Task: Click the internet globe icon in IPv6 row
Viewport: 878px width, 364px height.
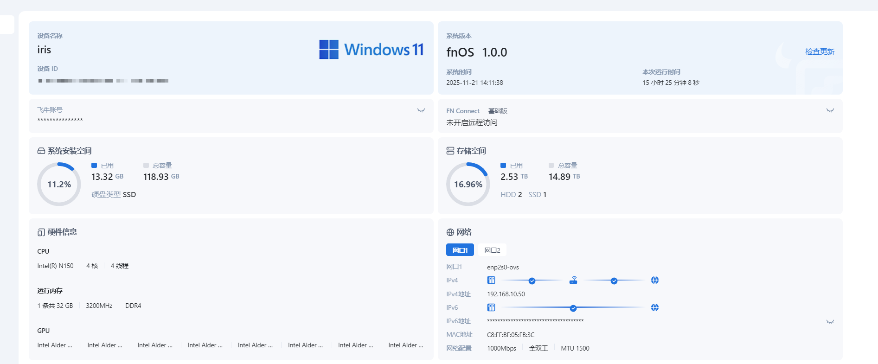Action: 655,307
